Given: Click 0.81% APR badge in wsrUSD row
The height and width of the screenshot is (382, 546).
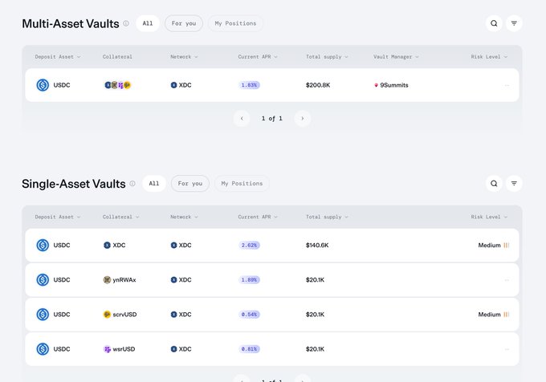Looking at the screenshot, I should click(x=250, y=349).
